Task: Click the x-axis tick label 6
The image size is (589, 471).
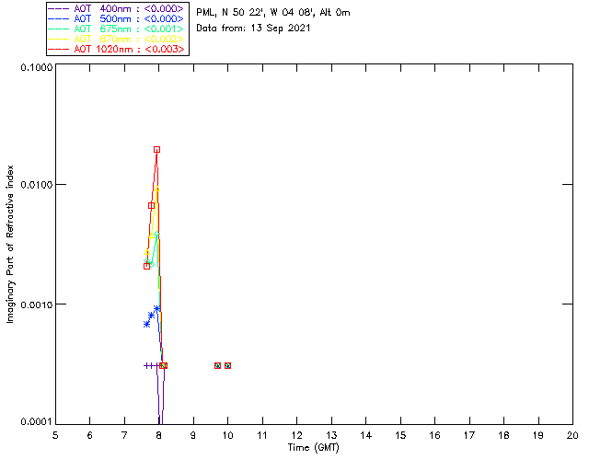Action: click(x=90, y=435)
